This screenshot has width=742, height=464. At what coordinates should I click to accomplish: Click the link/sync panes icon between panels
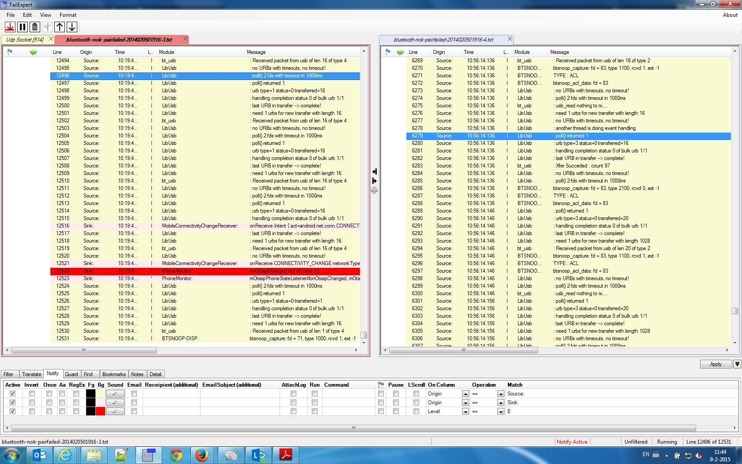[x=375, y=190]
